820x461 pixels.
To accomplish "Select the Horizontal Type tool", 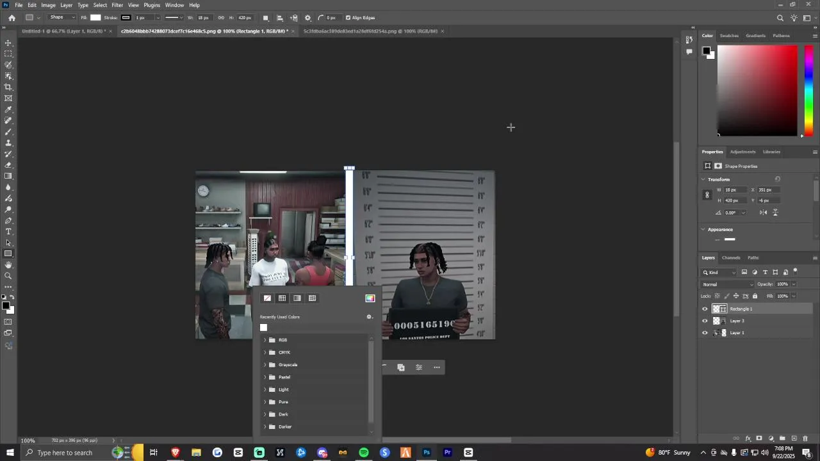I will (8, 232).
